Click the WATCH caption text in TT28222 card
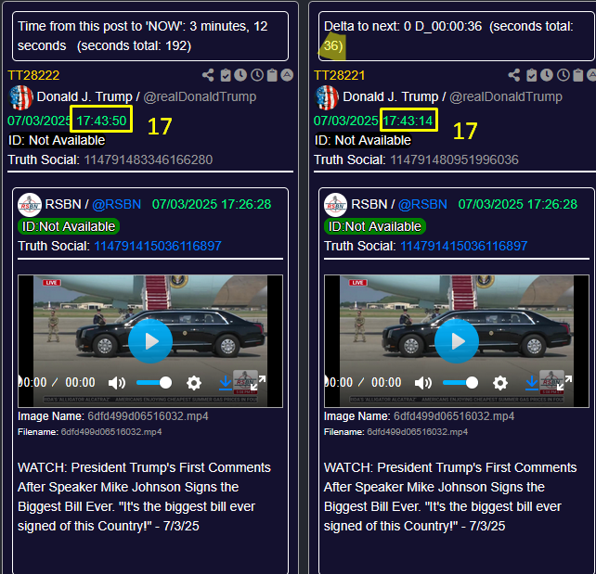This screenshot has width=596, height=574. click(x=145, y=496)
